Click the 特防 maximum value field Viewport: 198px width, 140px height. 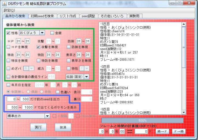(58, 55)
